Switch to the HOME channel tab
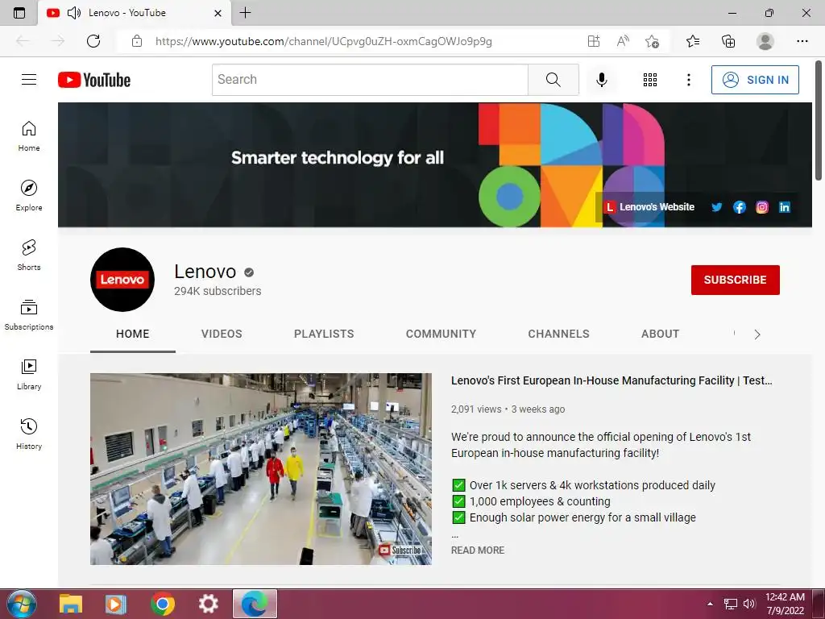Screen dimensions: 825x619 pyautogui.click(x=133, y=334)
